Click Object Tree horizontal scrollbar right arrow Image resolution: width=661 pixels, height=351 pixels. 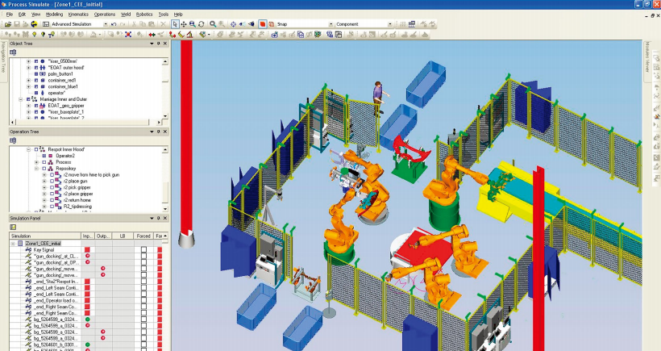[x=160, y=123]
